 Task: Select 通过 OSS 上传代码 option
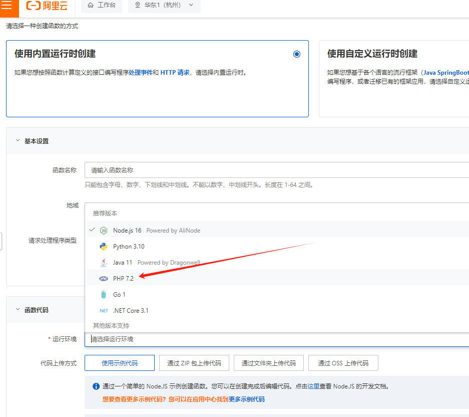[343, 363]
